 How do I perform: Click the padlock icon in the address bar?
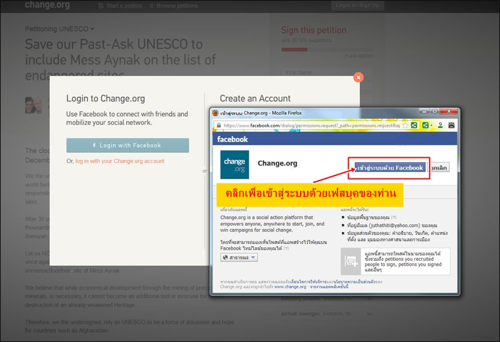coord(219,125)
